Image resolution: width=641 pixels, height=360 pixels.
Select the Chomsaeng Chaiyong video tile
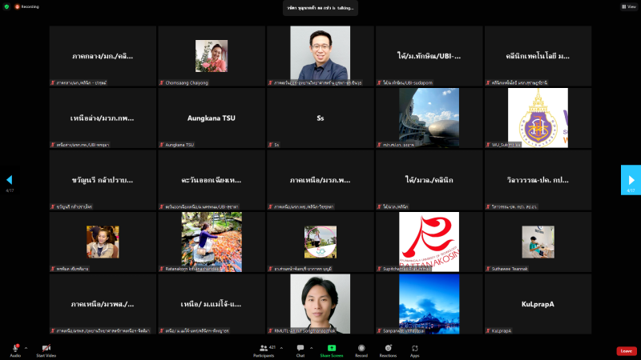coord(212,56)
